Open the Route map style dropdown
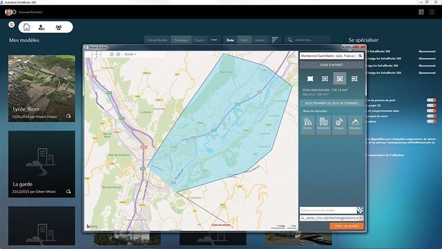 coord(130,54)
